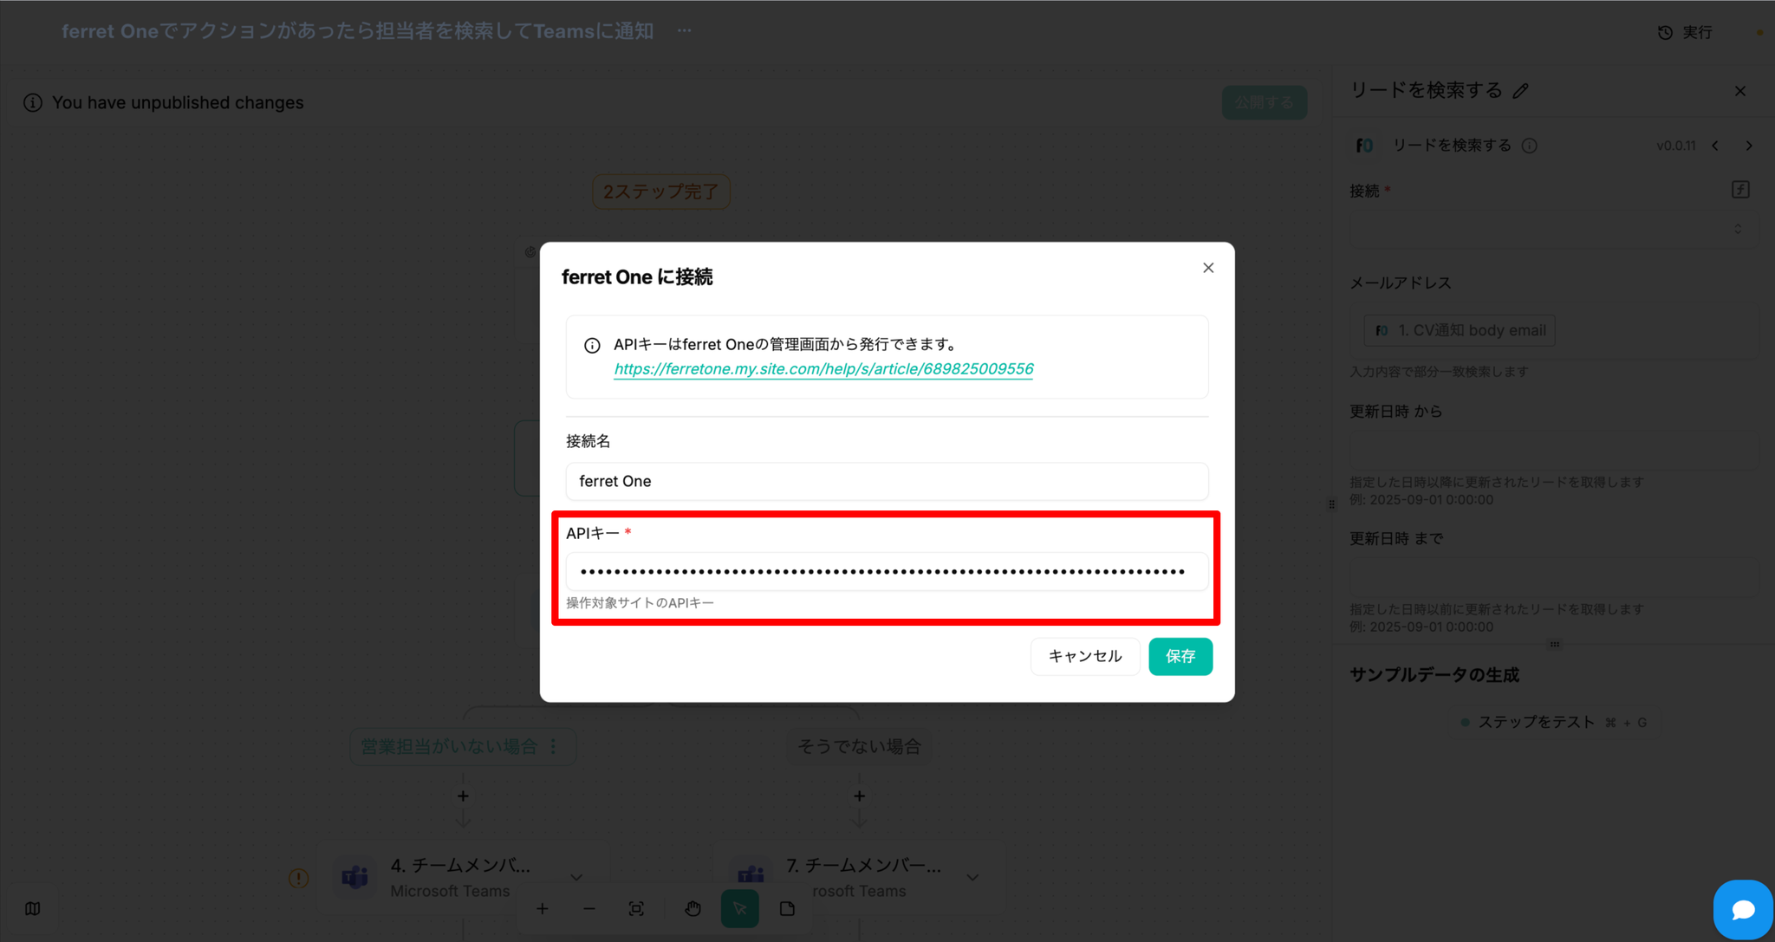Image resolution: width=1775 pixels, height=942 pixels.
Task: Click the map icon at bottom left
Action: coord(33,908)
